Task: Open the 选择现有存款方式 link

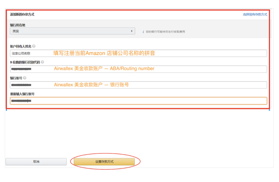Action: (x=255, y=14)
